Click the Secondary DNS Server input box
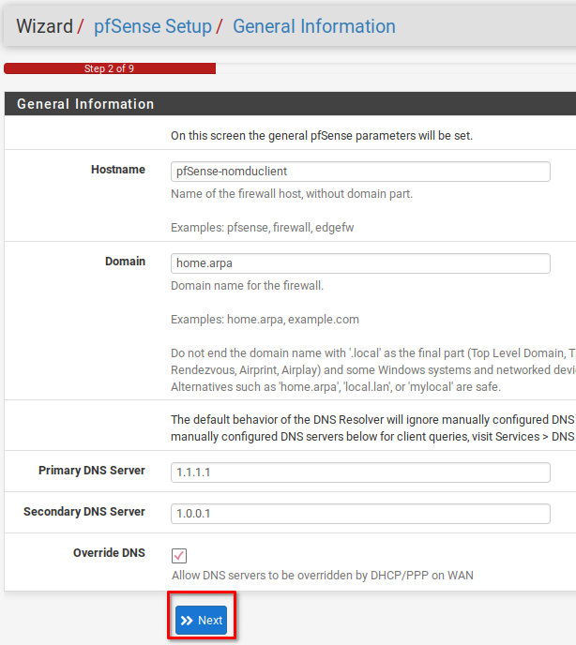 coord(360,514)
